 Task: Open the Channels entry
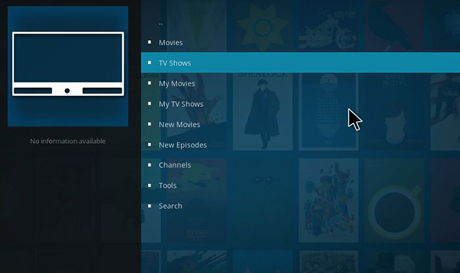click(x=300, y=165)
